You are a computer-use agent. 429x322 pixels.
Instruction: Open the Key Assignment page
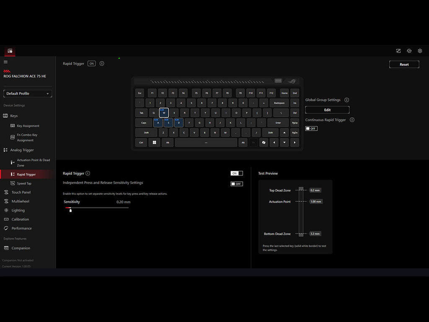[x=28, y=126]
